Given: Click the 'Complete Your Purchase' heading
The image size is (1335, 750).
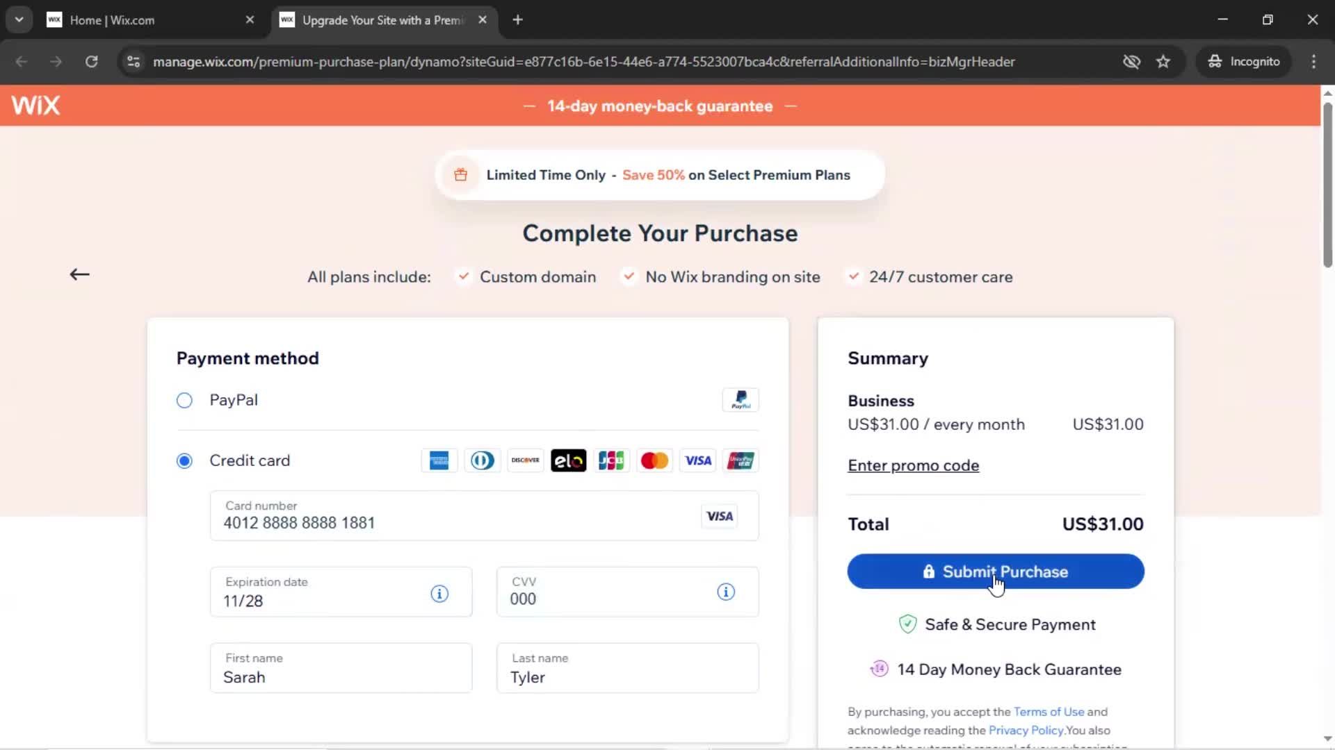Looking at the screenshot, I should click(x=660, y=233).
